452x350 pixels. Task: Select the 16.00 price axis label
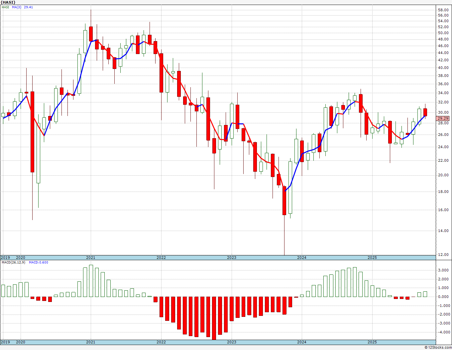(443, 210)
